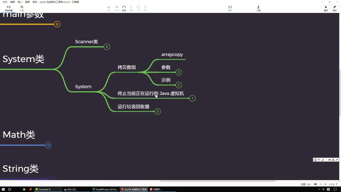
Task: Zoom in with the plus button
Action: [325, 184]
